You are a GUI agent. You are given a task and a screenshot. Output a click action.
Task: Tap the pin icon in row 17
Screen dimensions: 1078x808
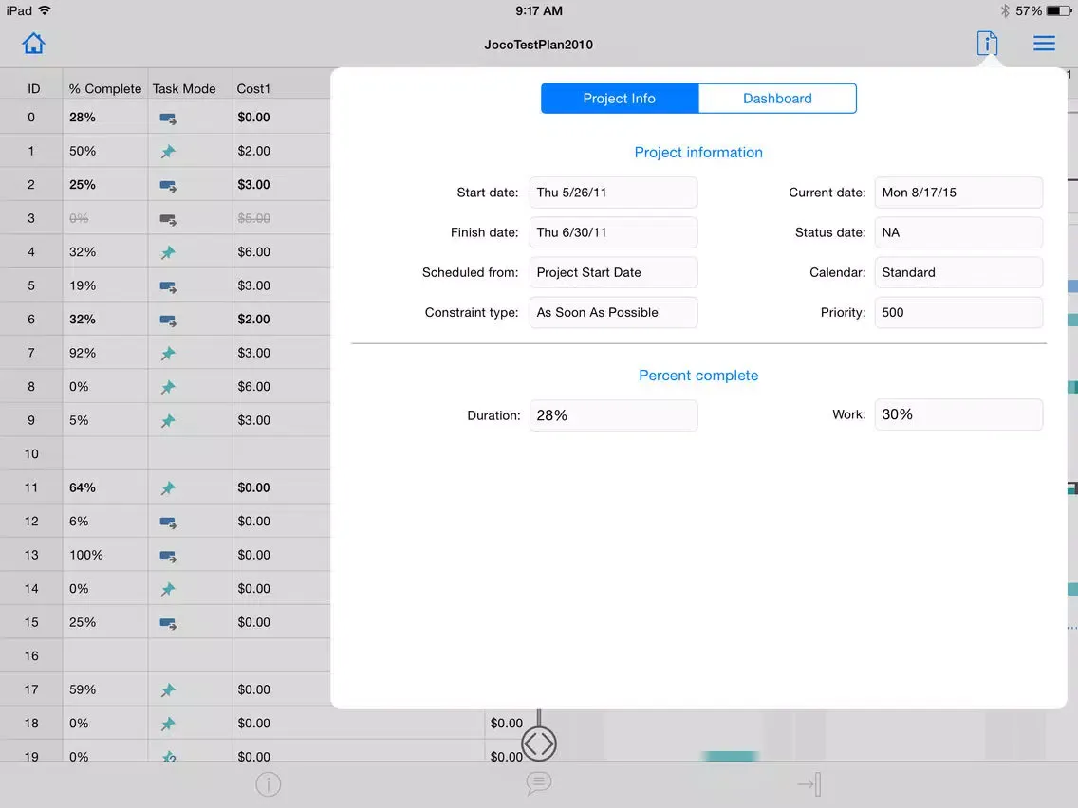[168, 689]
